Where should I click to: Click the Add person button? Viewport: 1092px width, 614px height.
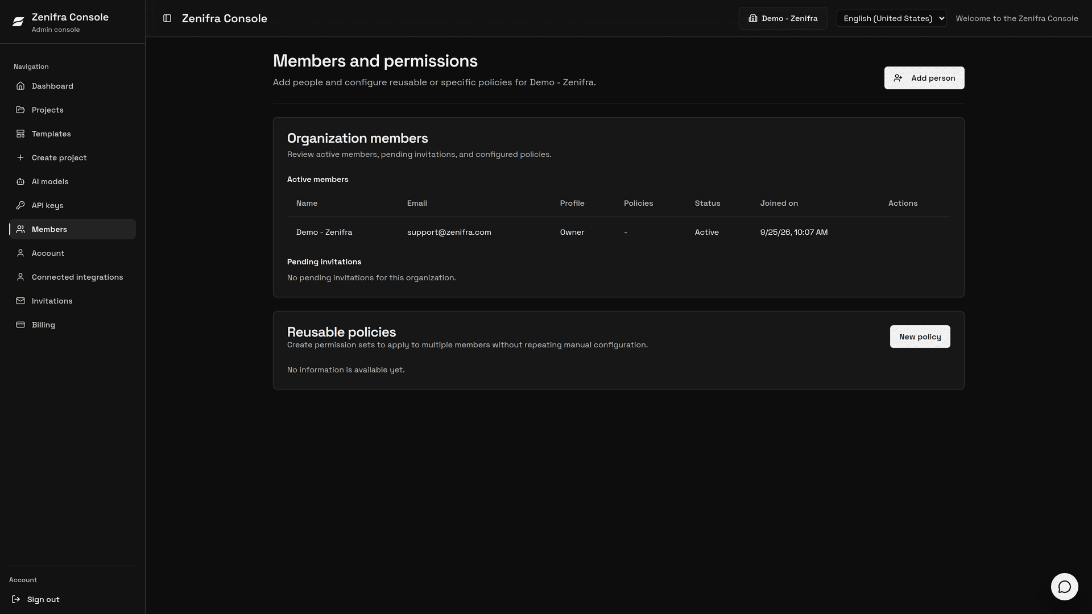[x=924, y=78]
